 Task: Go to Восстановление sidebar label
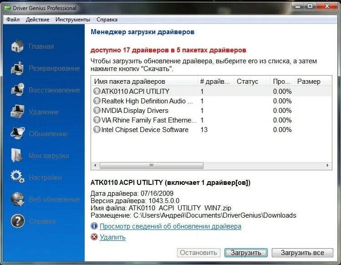(55, 90)
